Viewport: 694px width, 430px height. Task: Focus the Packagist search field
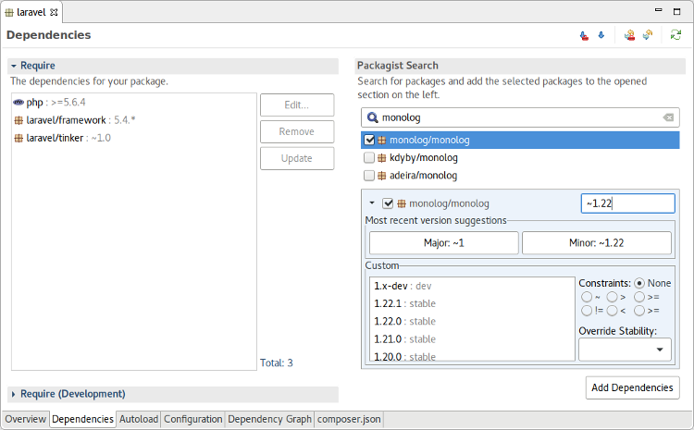(520, 117)
